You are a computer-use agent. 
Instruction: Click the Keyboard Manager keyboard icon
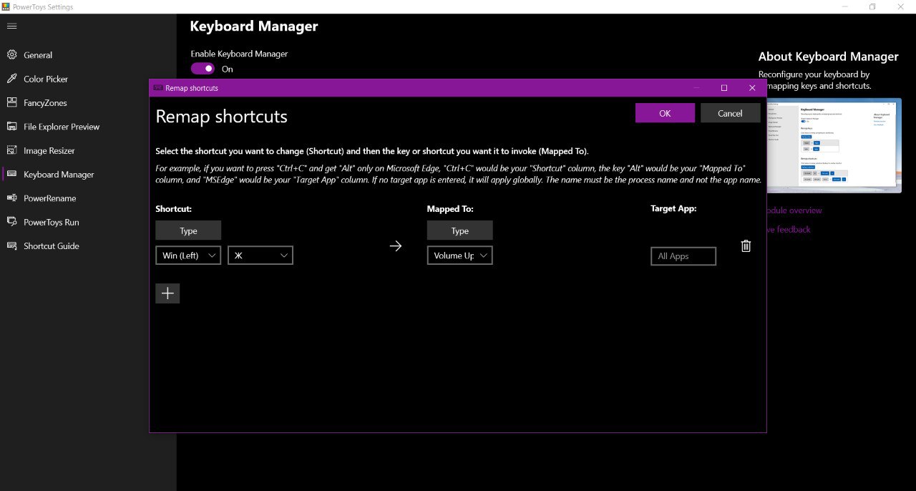coord(11,174)
